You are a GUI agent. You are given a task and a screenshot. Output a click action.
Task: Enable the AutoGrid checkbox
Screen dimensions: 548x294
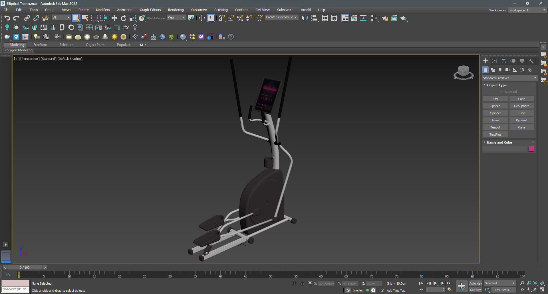point(502,92)
